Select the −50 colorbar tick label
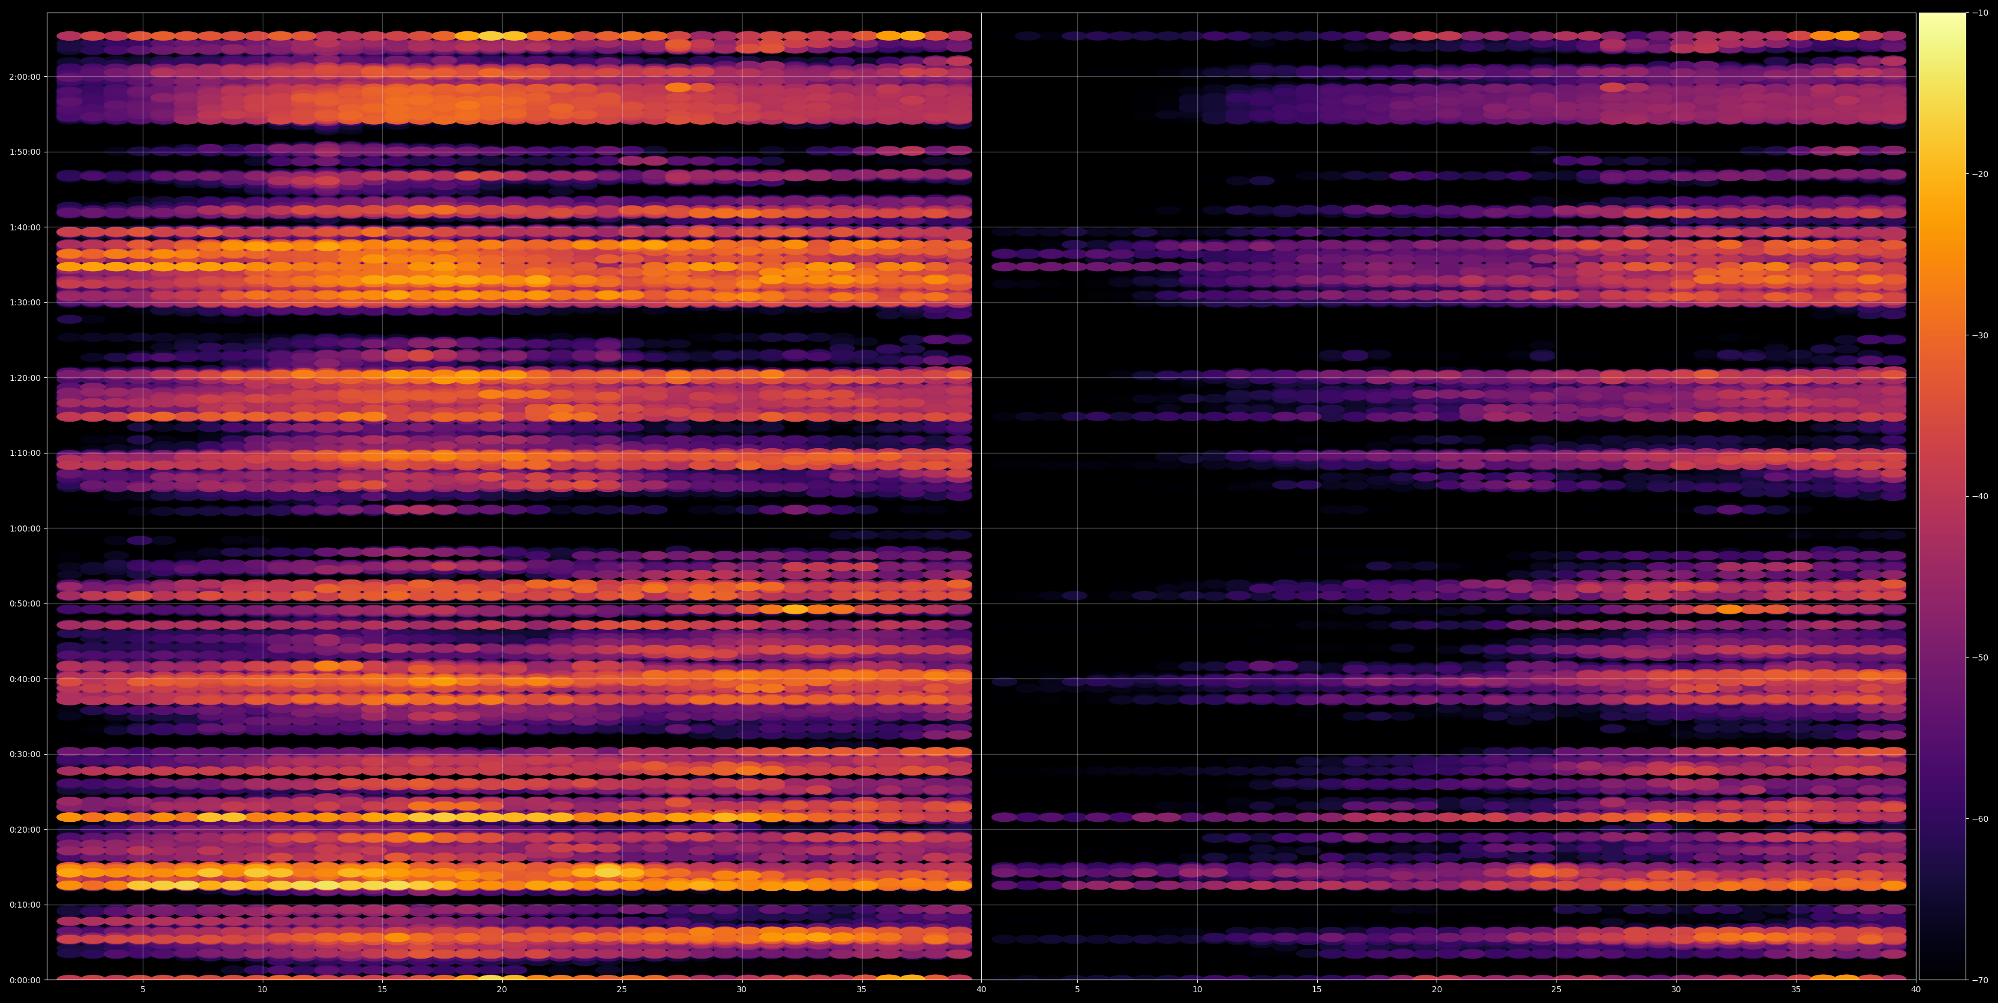 pos(1980,658)
